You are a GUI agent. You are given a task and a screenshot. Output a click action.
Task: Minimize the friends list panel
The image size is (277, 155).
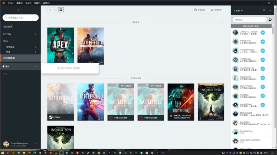click(x=270, y=11)
